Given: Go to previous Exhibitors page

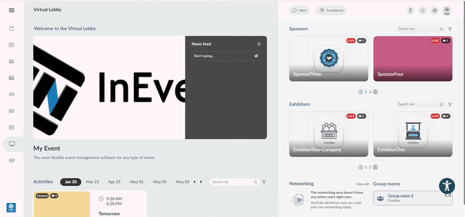Looking at the screenshot, I should (x=360, y=167).
